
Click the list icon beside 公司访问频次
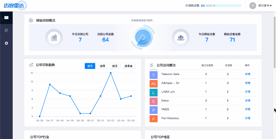(152, 65)
